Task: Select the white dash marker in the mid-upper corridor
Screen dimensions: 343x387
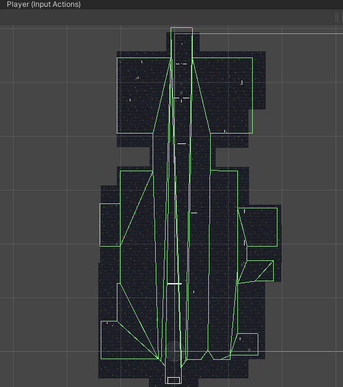Action: (182, 143)
